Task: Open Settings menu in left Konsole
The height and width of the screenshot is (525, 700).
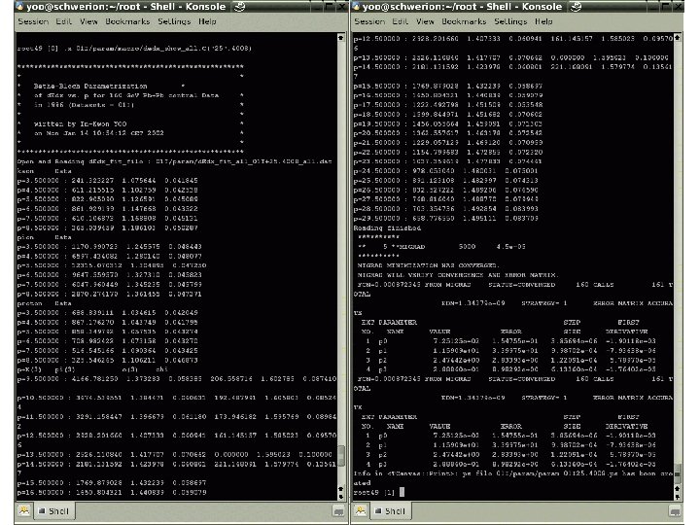Action: pyautogui.click(x=174, y=21)
